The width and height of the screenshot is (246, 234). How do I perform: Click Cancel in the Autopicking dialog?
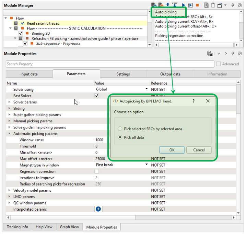[199, 150]
